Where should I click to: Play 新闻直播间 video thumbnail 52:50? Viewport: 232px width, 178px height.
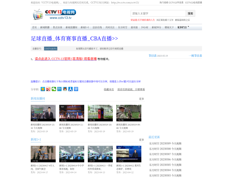pos(72,113)
